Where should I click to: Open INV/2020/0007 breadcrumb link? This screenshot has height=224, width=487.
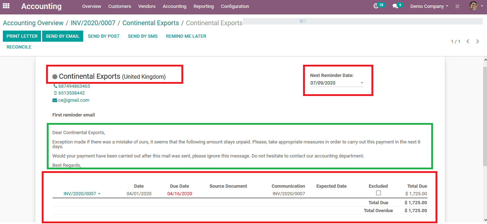pos(93,23)
